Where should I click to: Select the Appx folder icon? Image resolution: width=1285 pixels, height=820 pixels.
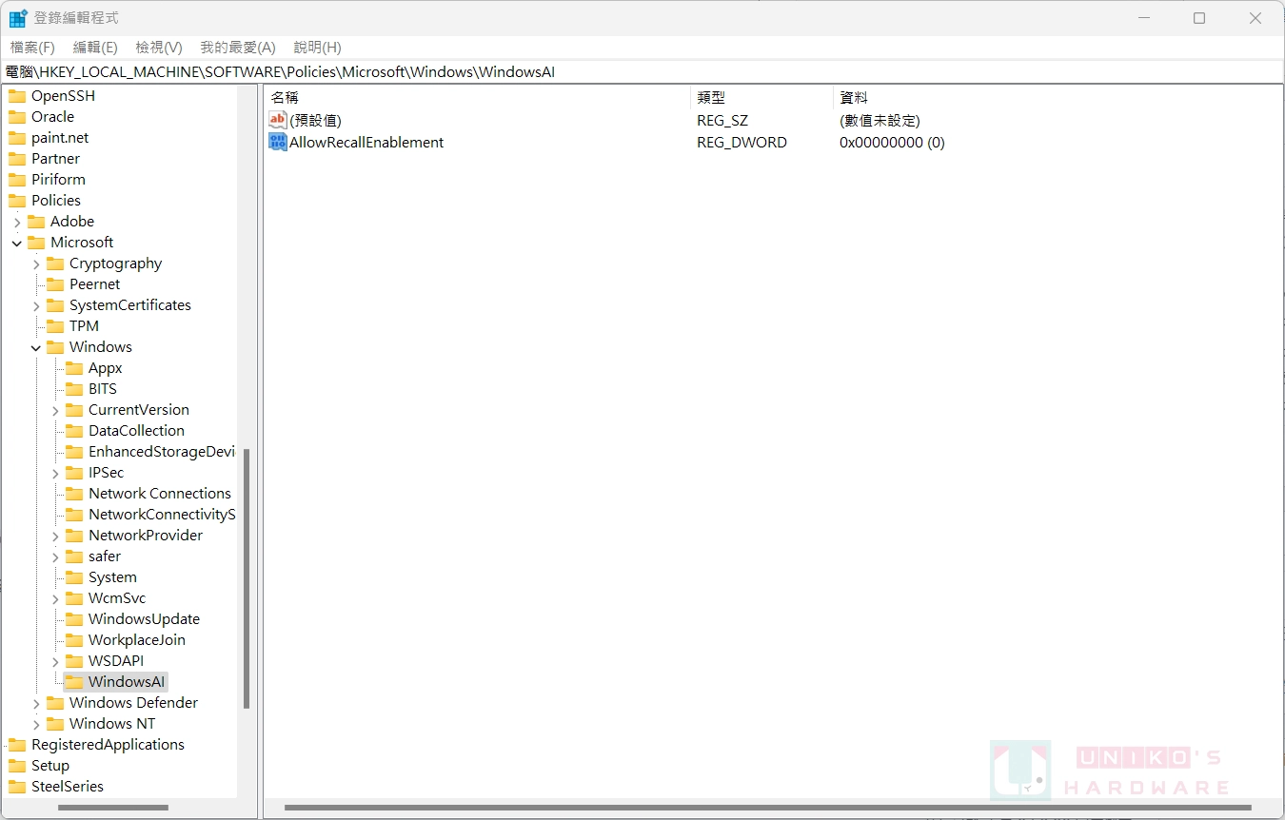click(x=74, y=368)
